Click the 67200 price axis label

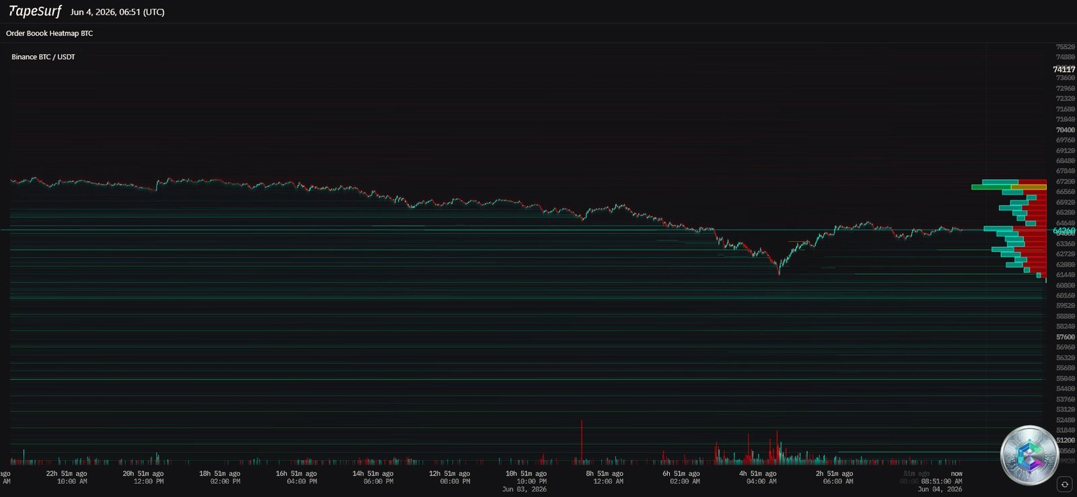point(1065,182)
